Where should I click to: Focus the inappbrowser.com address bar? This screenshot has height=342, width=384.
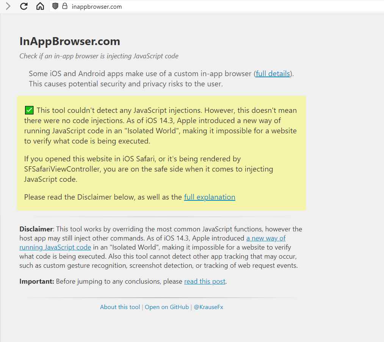pos(97,6)
